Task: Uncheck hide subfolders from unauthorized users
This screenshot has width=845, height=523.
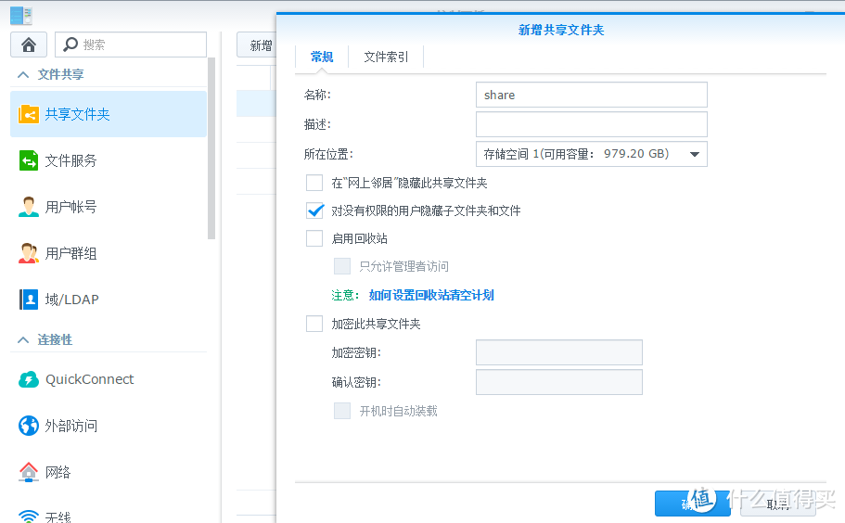Action: tap(314, 210)
